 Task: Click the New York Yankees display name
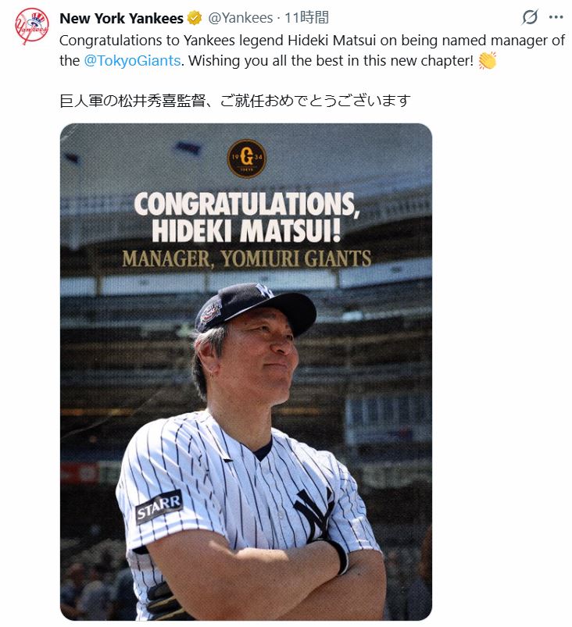tap(121, 19)
